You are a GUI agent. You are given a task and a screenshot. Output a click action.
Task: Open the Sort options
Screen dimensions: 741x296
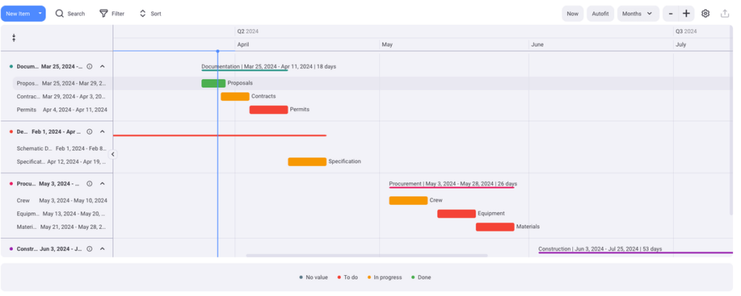pyautogui.click(x=151, y=14)
